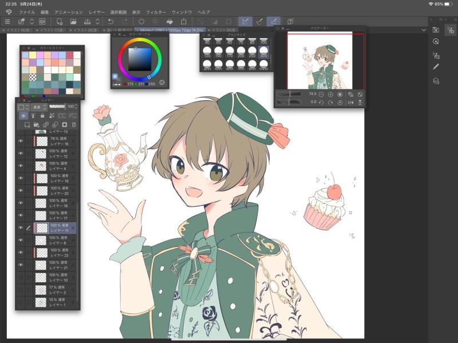The image size is (458, 343).
Task: Open the レイヤー menu
Action: [96, 12]
